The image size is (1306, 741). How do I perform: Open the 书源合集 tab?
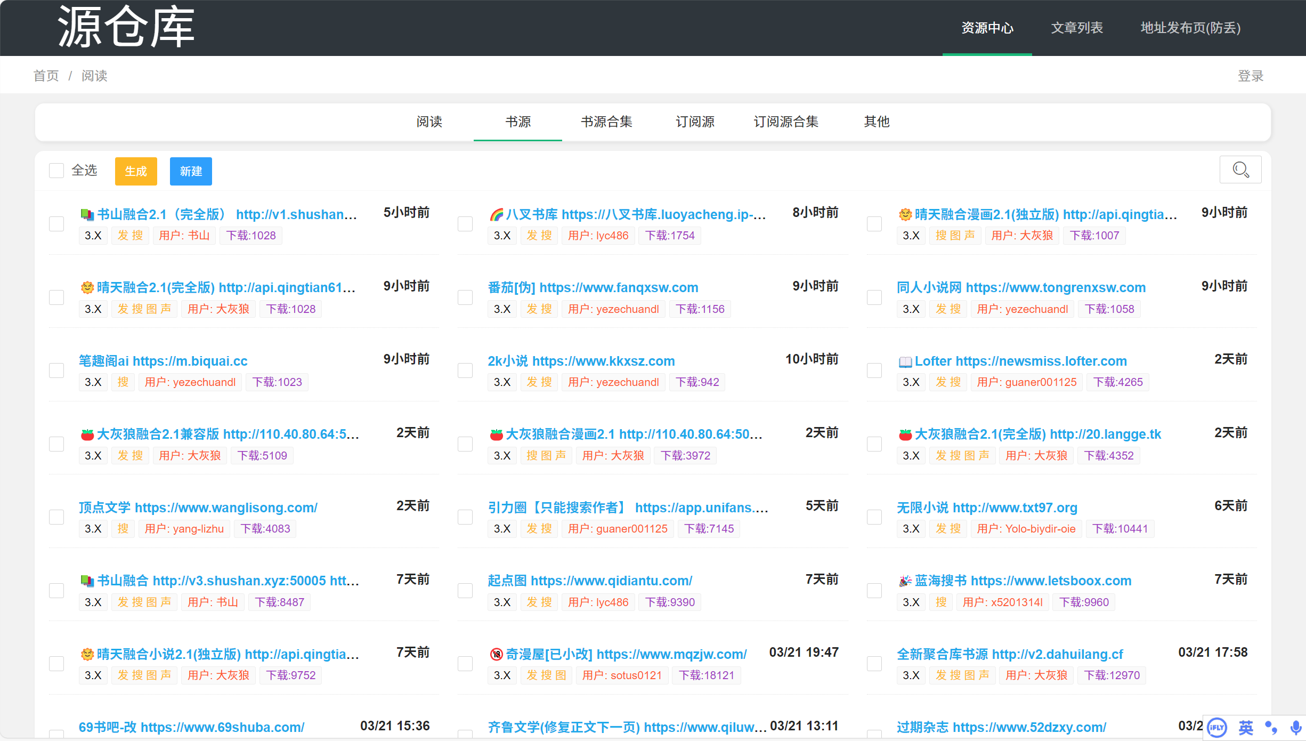pyautogui.click(x=606, y=122)
